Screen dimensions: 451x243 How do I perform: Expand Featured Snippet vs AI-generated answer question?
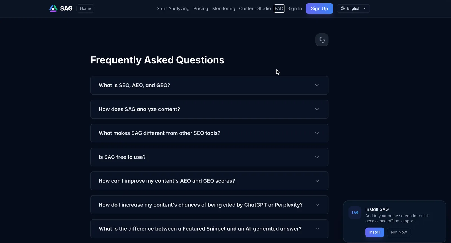pyautogui.click(x=209, y=229)
